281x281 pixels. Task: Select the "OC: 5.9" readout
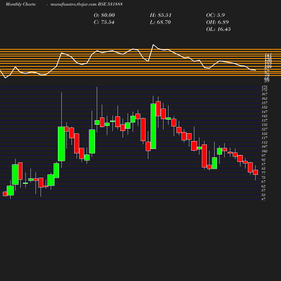[215, 15]
